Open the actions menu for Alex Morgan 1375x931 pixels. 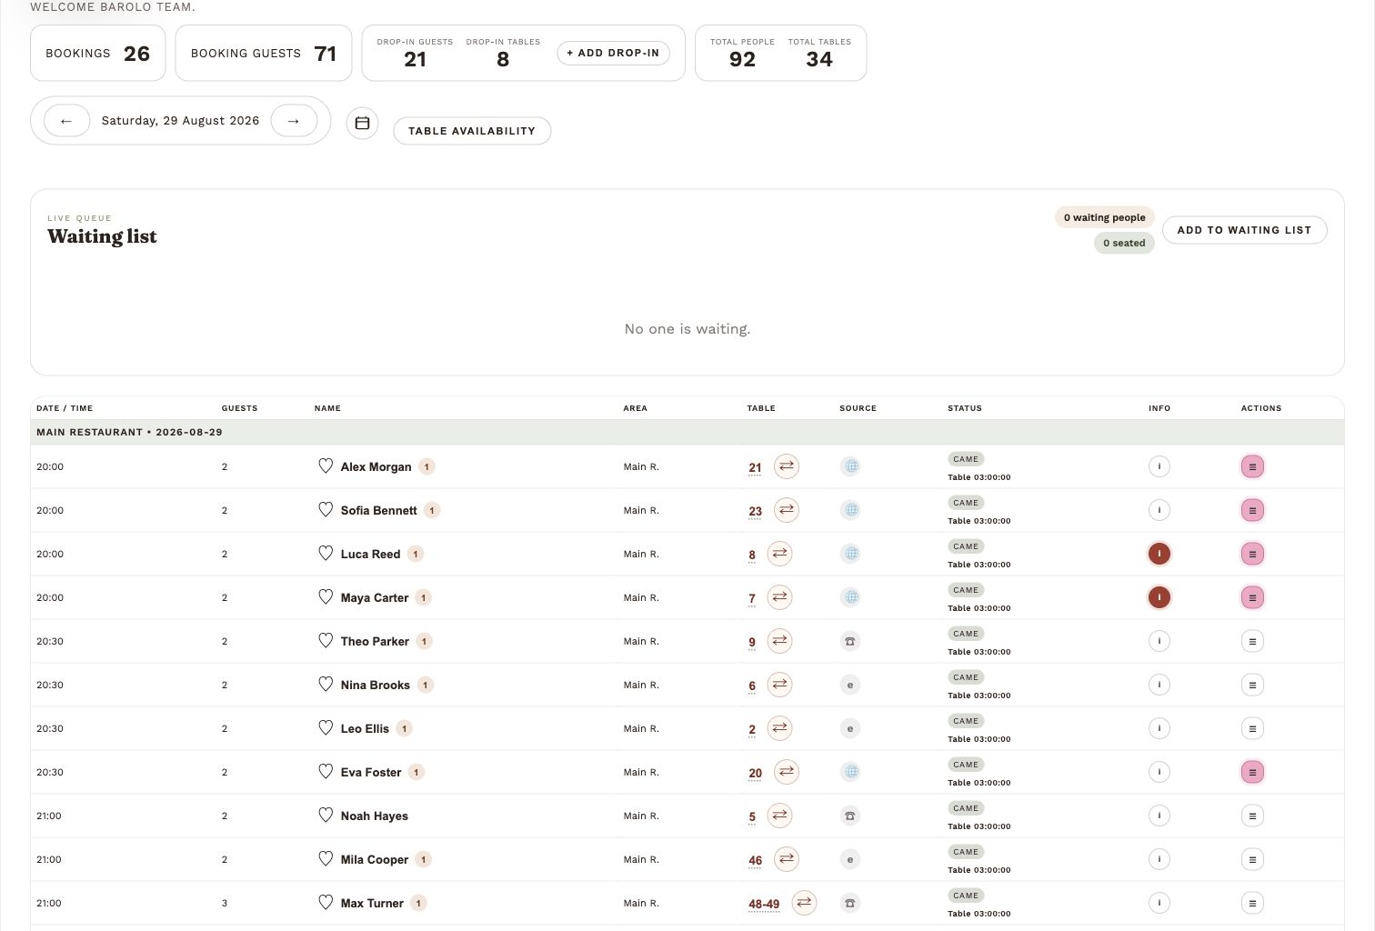[x=1252, y=466]
